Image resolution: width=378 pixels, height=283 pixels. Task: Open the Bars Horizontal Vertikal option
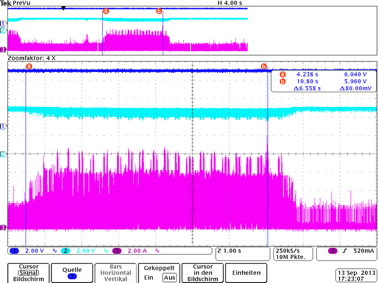click(x=115, y=273)
